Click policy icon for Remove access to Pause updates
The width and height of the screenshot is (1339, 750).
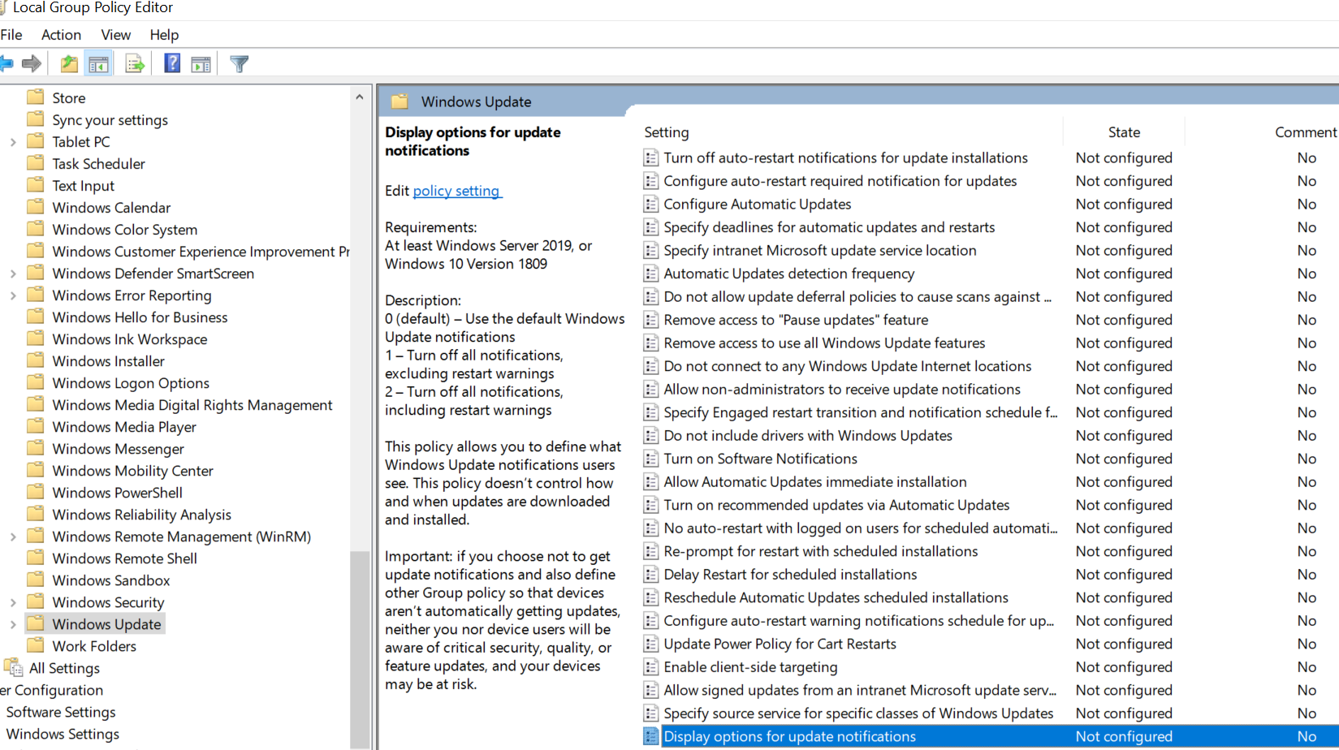pyautogui.click(x=650, y=320)
